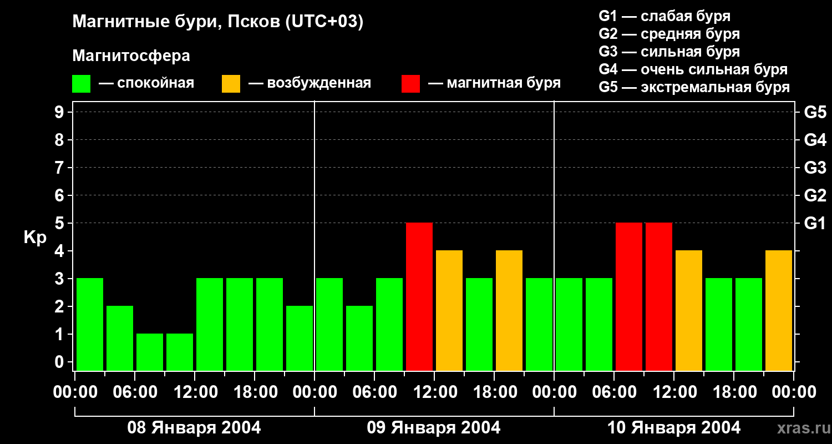
Task: Click the "9" value on the Kp axis
Action: (x=60, y=112)
